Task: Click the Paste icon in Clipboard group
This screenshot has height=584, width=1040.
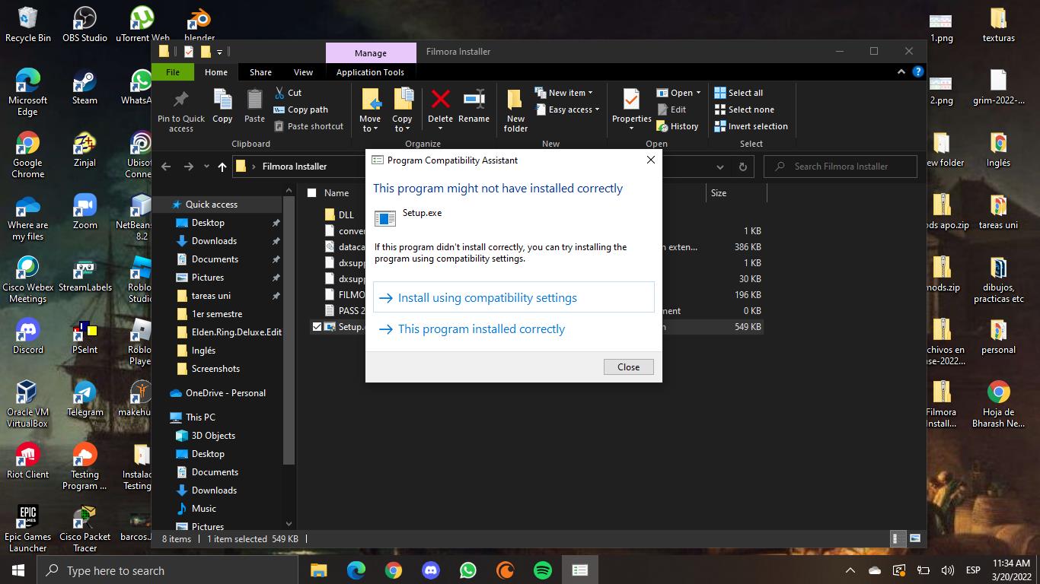Action: click(254, 106)
